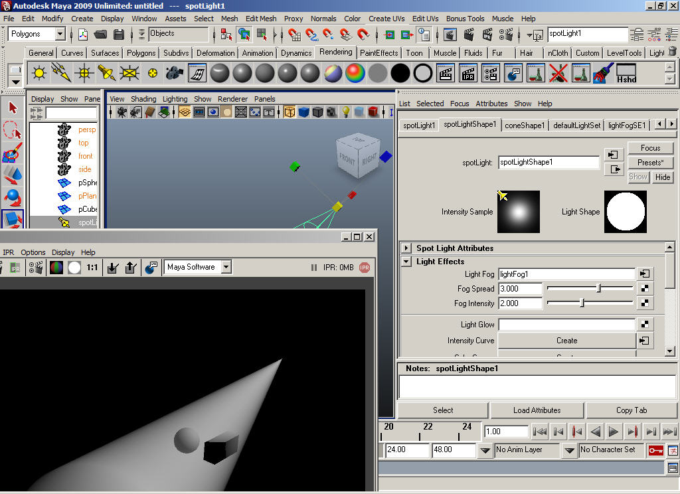Toggle Fog Intensity map checker button
This screenshot has height=494, width=680.
click(645, 303)
